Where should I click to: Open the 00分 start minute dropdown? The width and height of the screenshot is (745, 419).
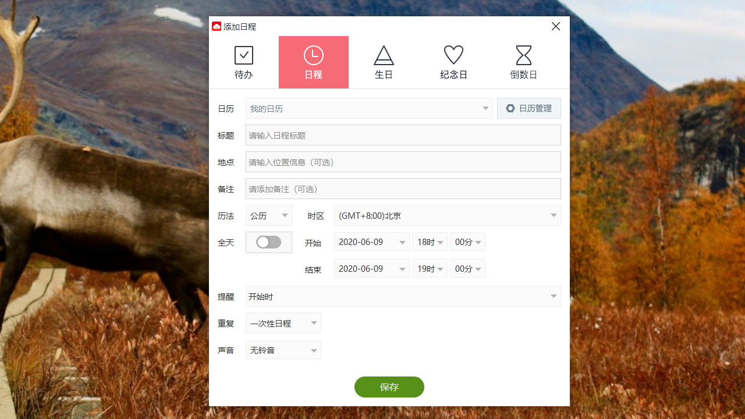coord(467,242)
